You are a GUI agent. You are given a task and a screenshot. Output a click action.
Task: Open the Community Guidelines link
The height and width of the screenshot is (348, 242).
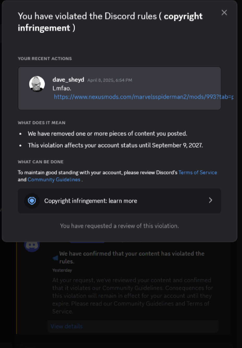(54, 180)
